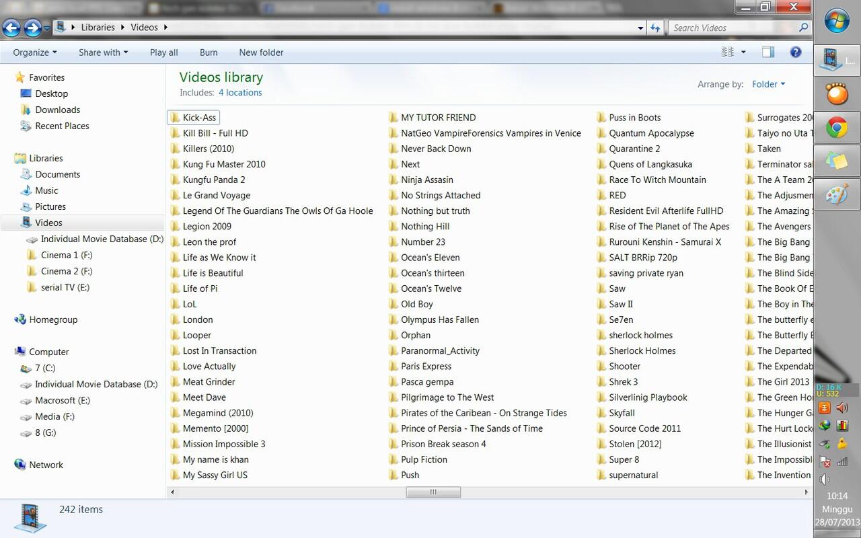
Task: Click the refresh button beside address bar
Action: tap(656, 28)
